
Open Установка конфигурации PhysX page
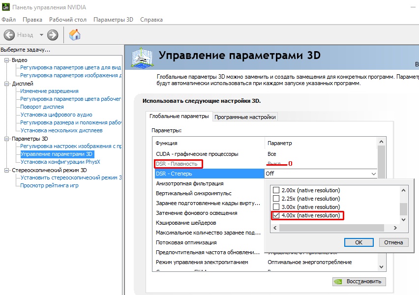(x=60, y=162)
